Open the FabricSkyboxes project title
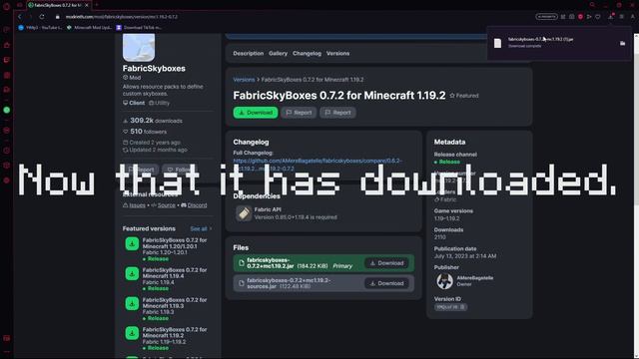This screenshot has height=359, width=639. pos(154,69)
